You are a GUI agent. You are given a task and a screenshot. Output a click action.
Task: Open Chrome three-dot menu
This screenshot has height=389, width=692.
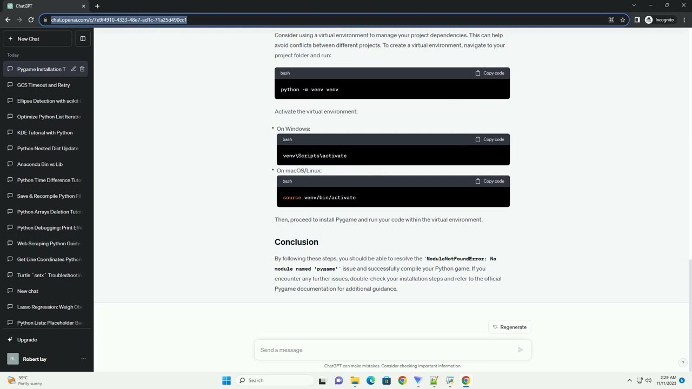tap(684, 20)
